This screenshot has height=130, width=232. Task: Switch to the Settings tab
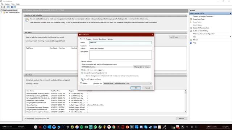[x=110, y=39]
